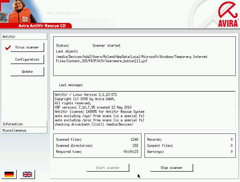Click the Start scanner button
This screenshot has width=240, height=182.
[108, 168]
